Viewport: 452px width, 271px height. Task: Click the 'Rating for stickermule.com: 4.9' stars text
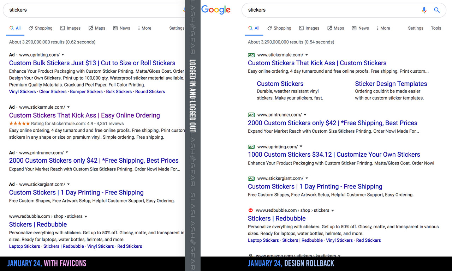tap(66, 124)
